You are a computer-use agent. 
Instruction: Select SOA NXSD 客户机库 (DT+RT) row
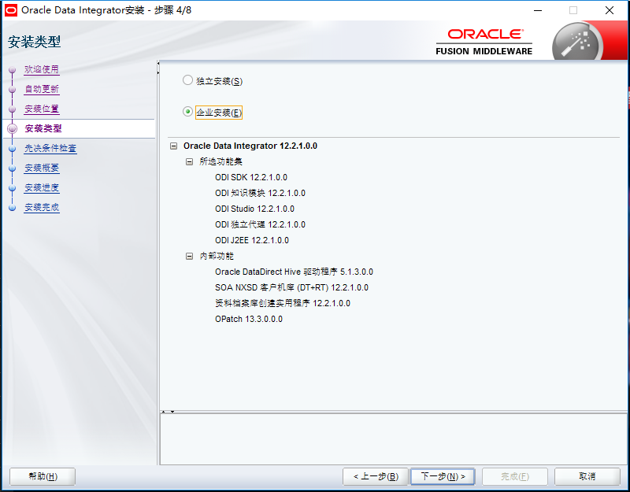coord(291,287)
